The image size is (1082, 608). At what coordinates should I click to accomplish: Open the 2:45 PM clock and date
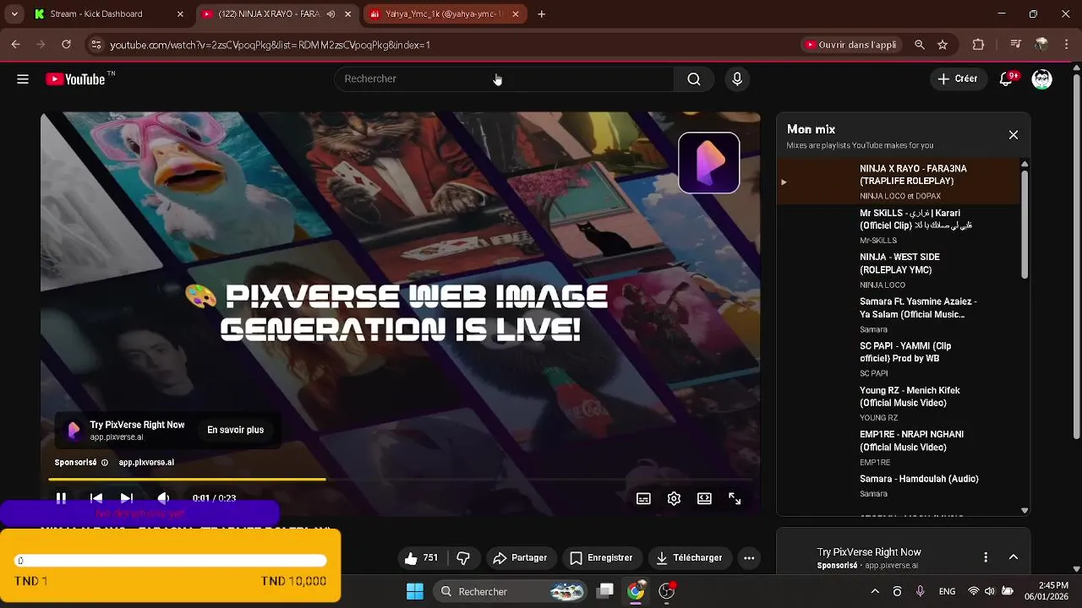click(1046, 591)
